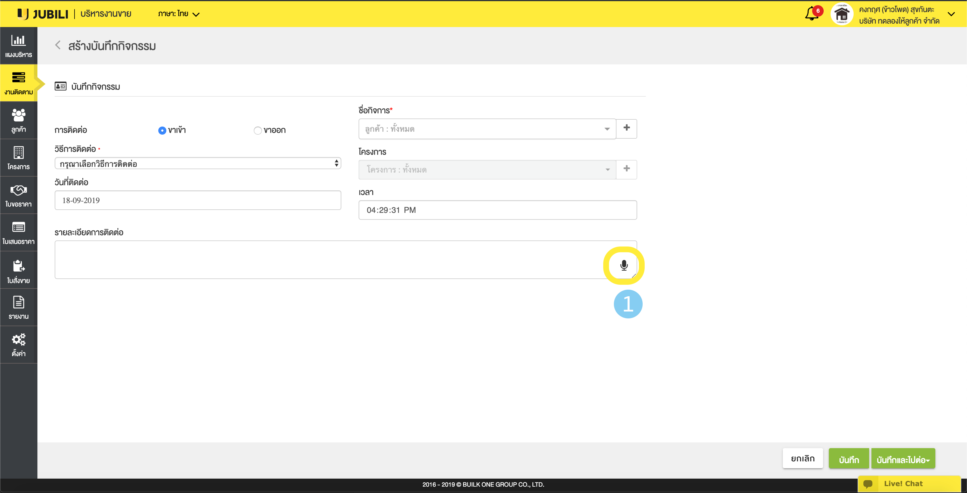Open the notifications bell icon
This screenshot has width=967, height=493.
click(x=812, y=14)
